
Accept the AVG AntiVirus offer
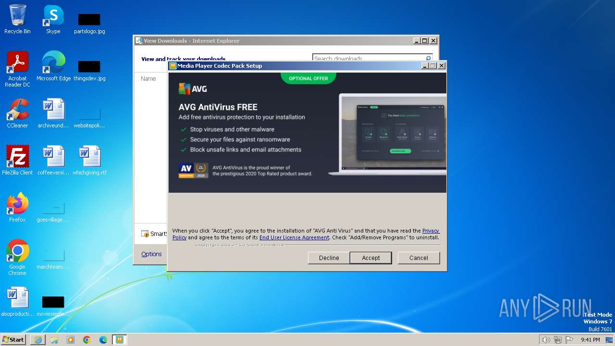coord(371,258)
